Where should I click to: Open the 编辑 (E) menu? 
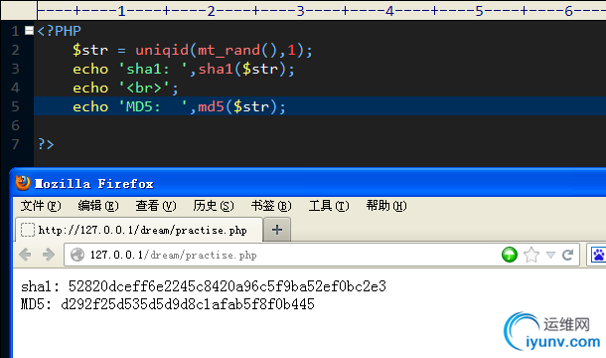click(98, 206)
